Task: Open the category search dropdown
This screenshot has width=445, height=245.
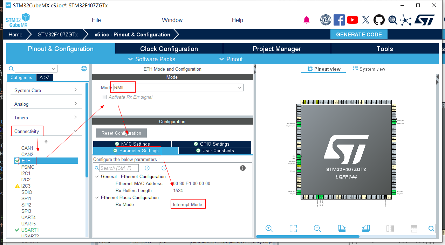Action: point(36,69)
